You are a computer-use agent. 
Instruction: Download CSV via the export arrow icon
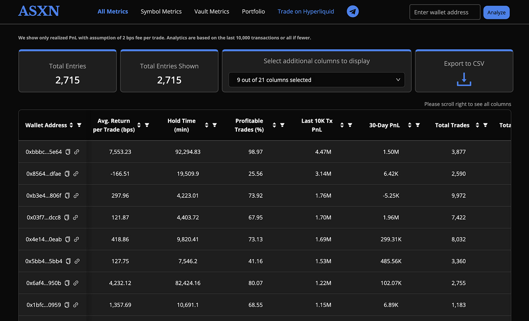pyautogui.click(x=464, y=79)
